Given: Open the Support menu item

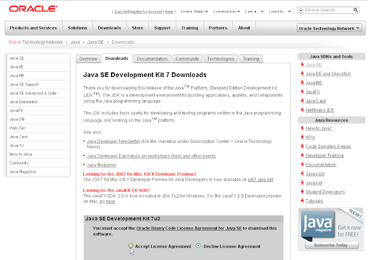Looking at the screenshot, I should coord(162,28).
